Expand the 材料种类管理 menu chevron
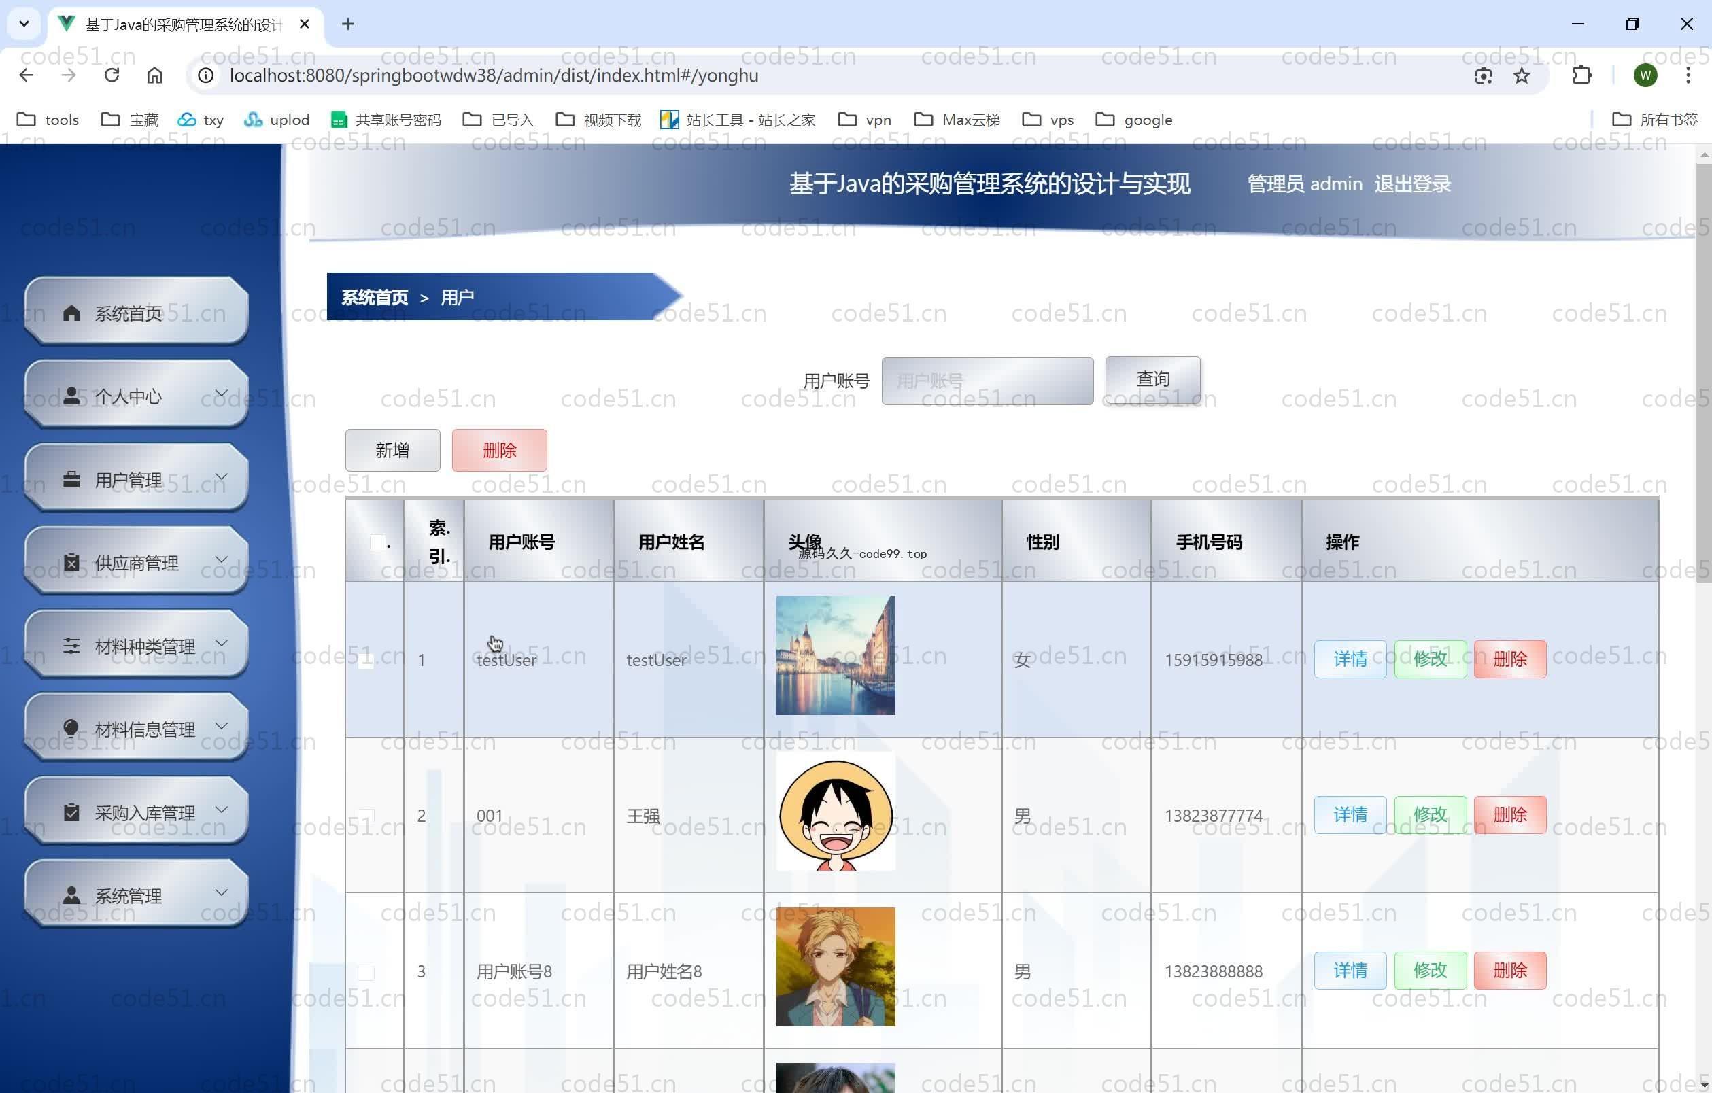 [x=221, y=643]
